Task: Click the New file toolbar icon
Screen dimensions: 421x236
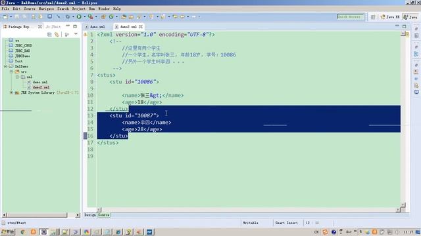Action: (5, 16)
